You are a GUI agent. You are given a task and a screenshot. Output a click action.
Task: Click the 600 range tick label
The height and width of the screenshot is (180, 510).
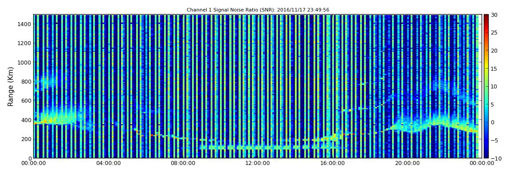[x=26, y=100]
